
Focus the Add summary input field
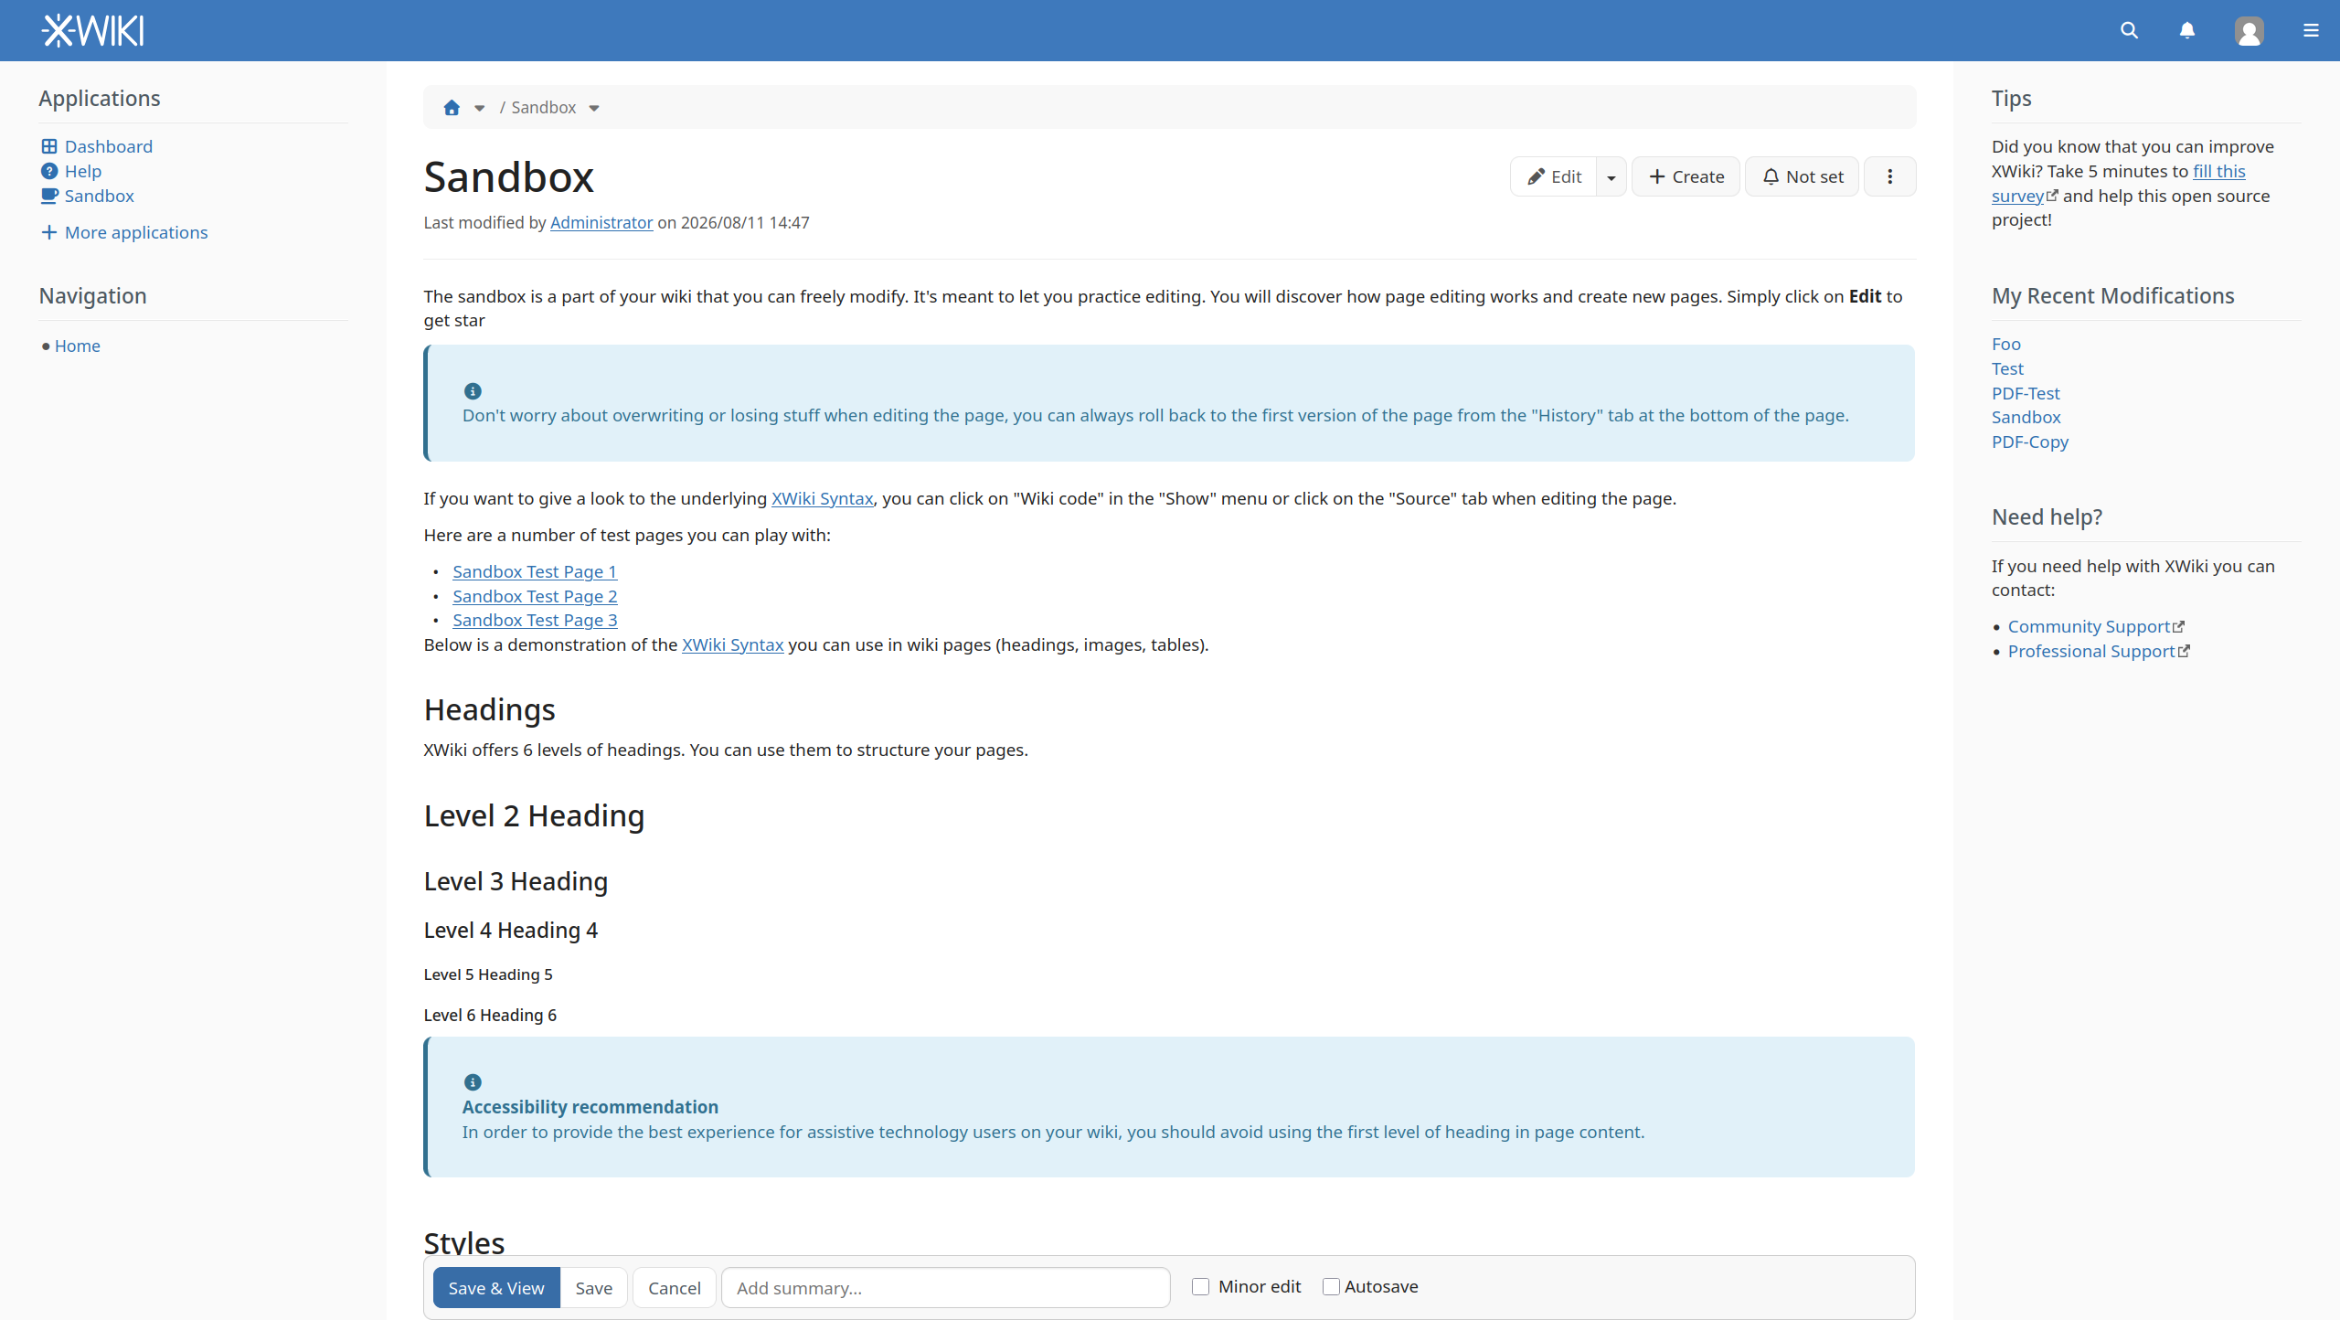pyautogui.click(x=946, y=1287)
